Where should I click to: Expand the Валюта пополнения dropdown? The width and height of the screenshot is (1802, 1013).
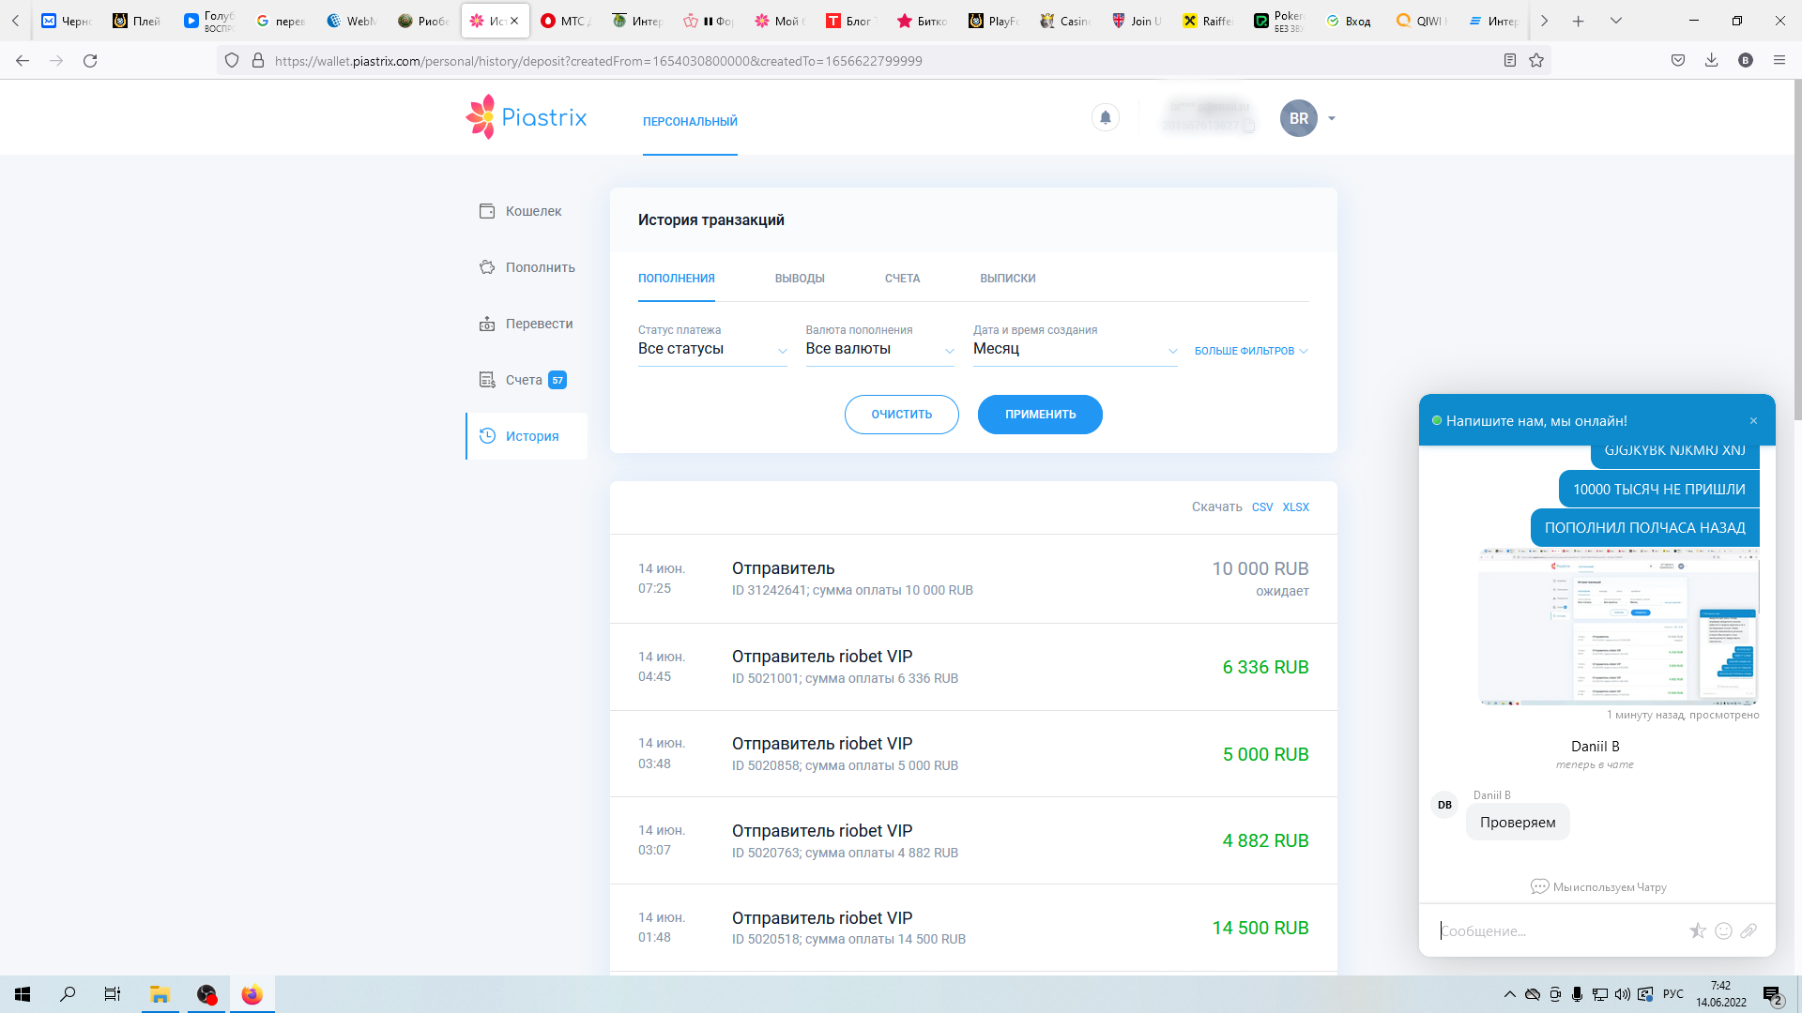pyautogui.click(x=878, y=349)
